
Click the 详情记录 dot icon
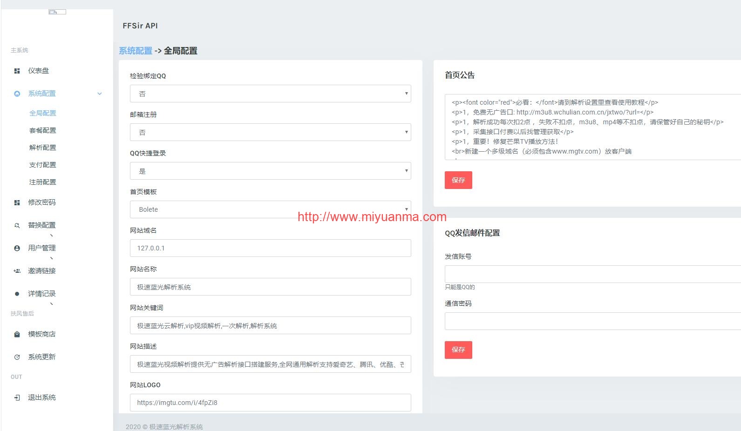click(17, 294)
